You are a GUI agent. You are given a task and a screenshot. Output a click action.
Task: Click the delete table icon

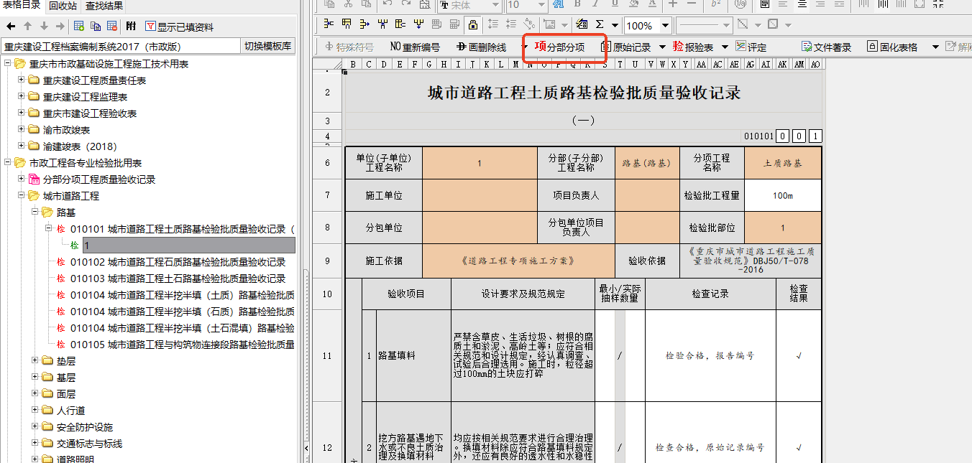tap(112, 27)
